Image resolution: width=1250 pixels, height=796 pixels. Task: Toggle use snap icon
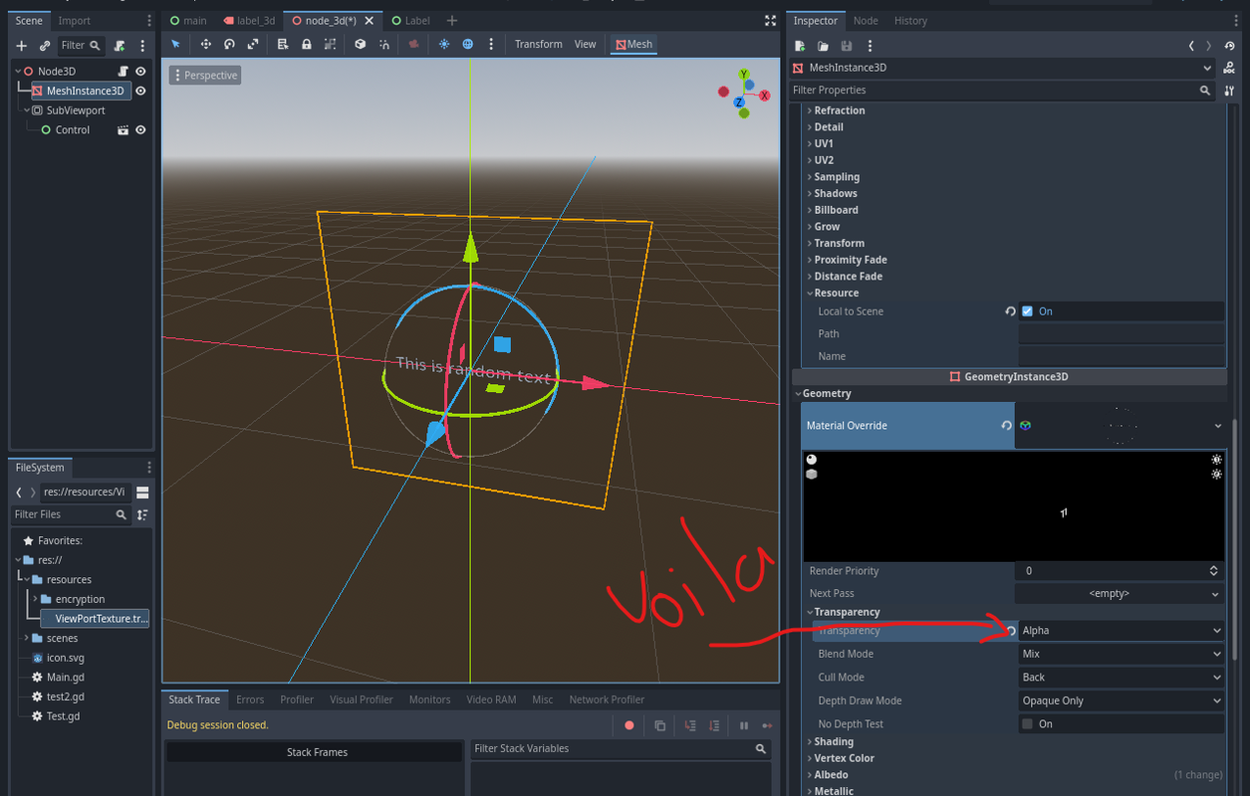click(x=384, y=44)
